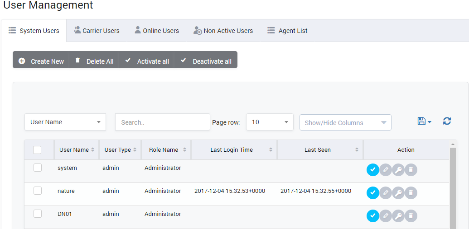The width and height of the screenshot is (469, 229).
Task: Click the trash icon for system user
Action: click(x=411, y=170)
